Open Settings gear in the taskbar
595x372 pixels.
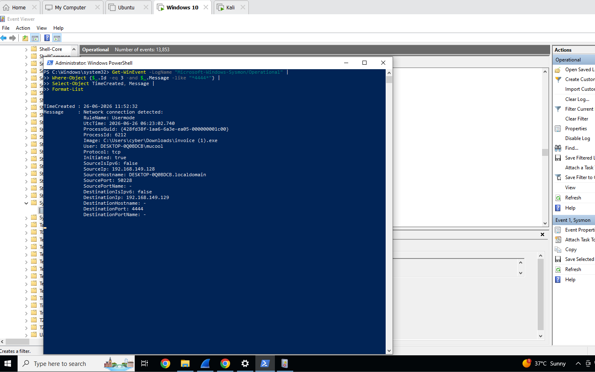245,363
